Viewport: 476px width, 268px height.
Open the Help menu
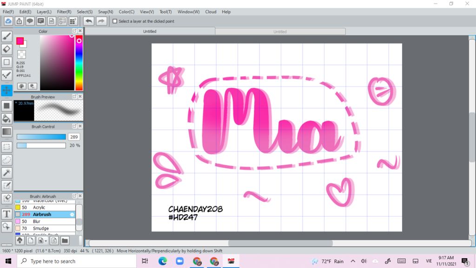coord(226,12)
